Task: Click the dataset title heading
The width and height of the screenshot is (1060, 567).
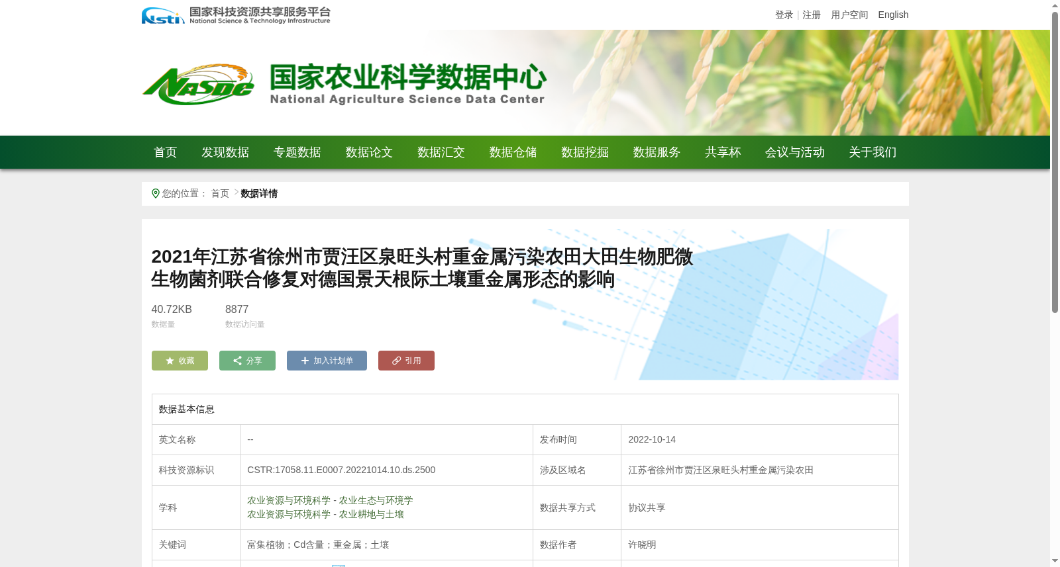Action: (x=422, y=268)
